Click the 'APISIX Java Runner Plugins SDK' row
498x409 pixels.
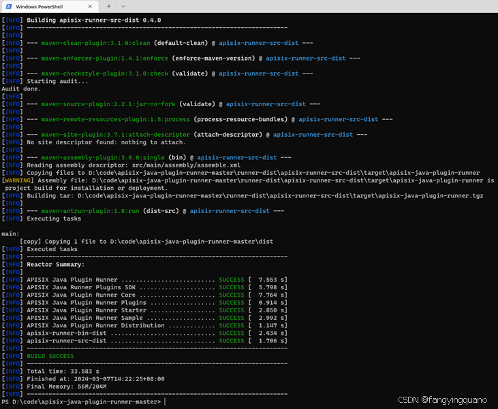[x=144, y=287]
